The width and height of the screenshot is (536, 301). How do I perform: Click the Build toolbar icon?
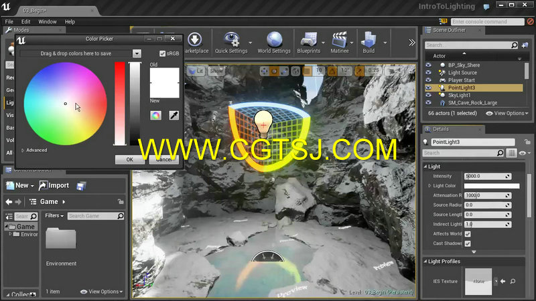(x=368, y=39)
